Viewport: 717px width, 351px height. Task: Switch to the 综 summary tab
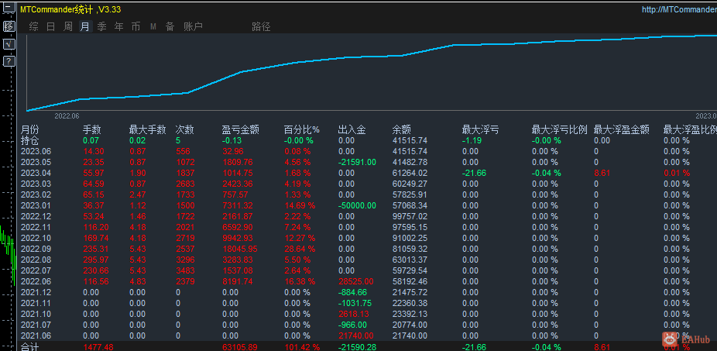click(x=34, y=27)
